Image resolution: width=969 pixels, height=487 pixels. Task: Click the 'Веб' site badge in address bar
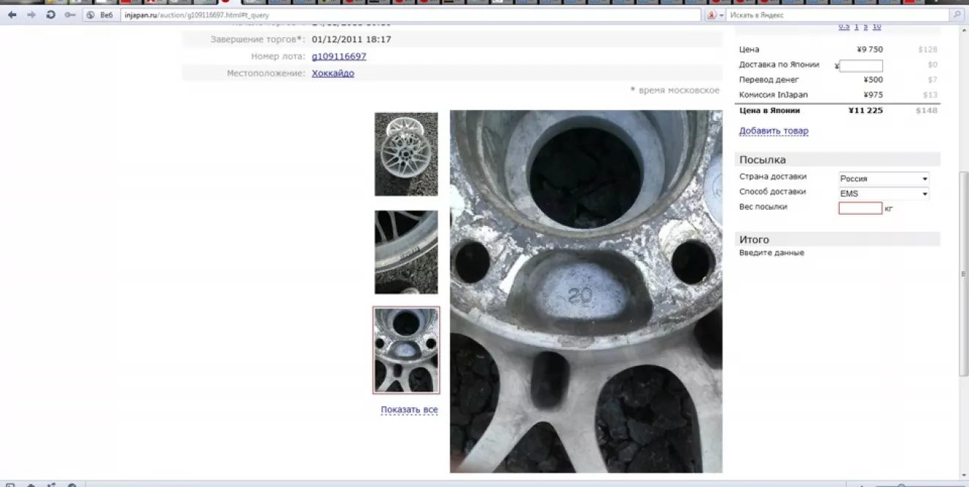click(x=100, y=15)
